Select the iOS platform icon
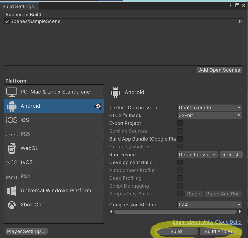248x238 pixels. (12, 120)
